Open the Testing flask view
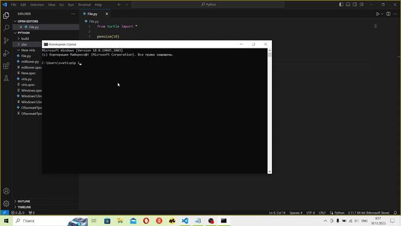This screenshot has height=226, width=401. tap(6, 78)
